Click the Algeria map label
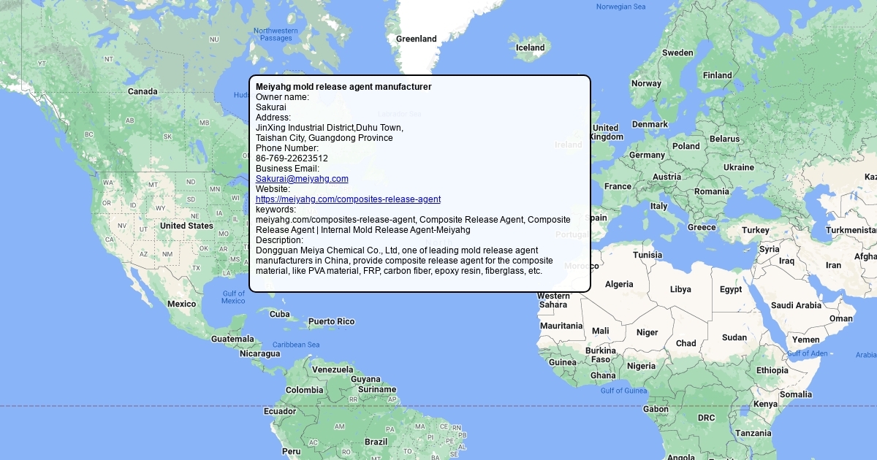 pyautogui.click(x=619, y=285)
